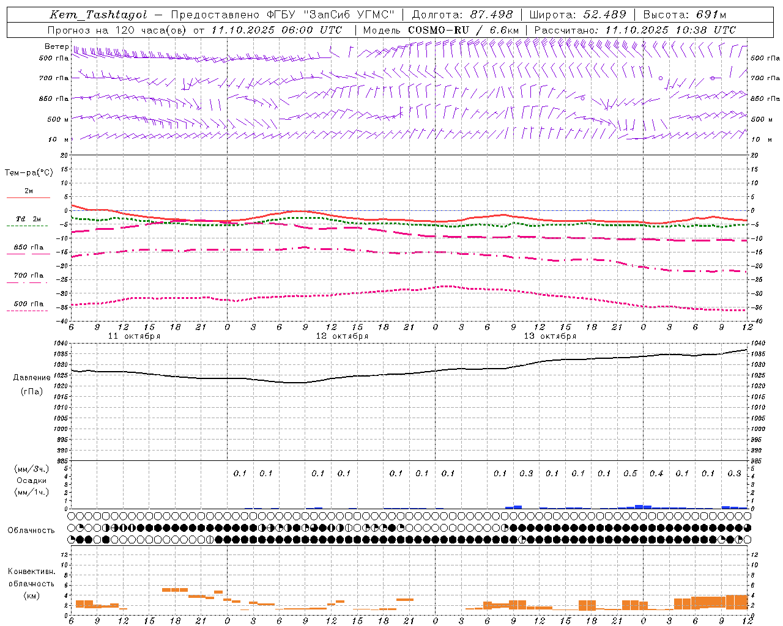Image resolution: width=783 pixels, height=626 pixels.
Task: Click dotted line sample under 500 гПа legend
Action: click(27, 311)
